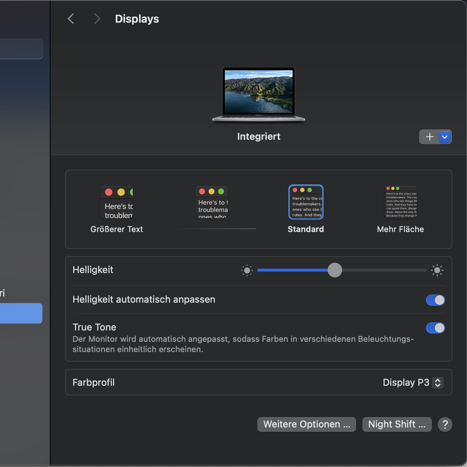
Task: Click the forward navigation arrow
Action: pyautogui.click(x=97, y=19)
